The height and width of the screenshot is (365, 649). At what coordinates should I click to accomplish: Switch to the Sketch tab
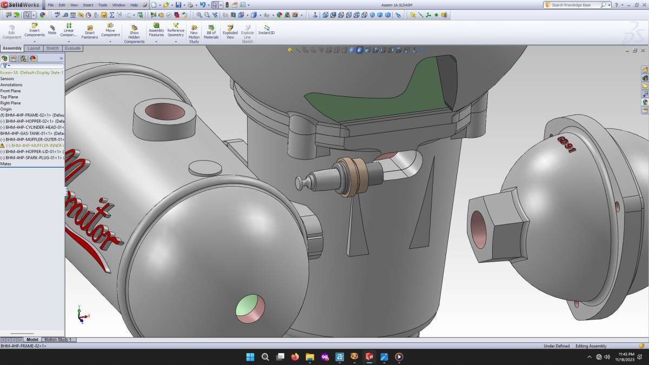pyautogui.click(x=52, y=48)
